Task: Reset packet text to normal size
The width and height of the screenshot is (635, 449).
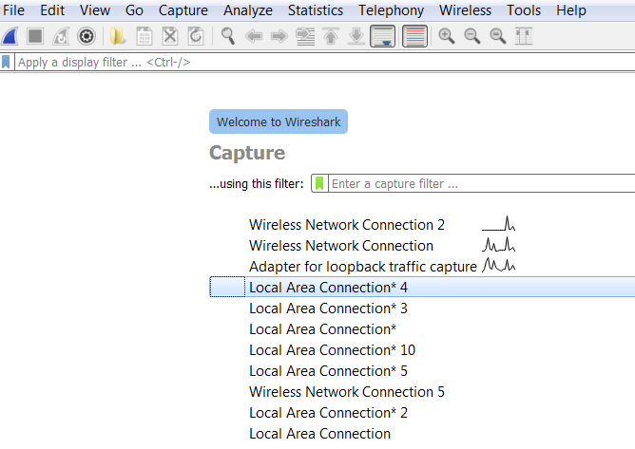Action: tap(498, 36)
